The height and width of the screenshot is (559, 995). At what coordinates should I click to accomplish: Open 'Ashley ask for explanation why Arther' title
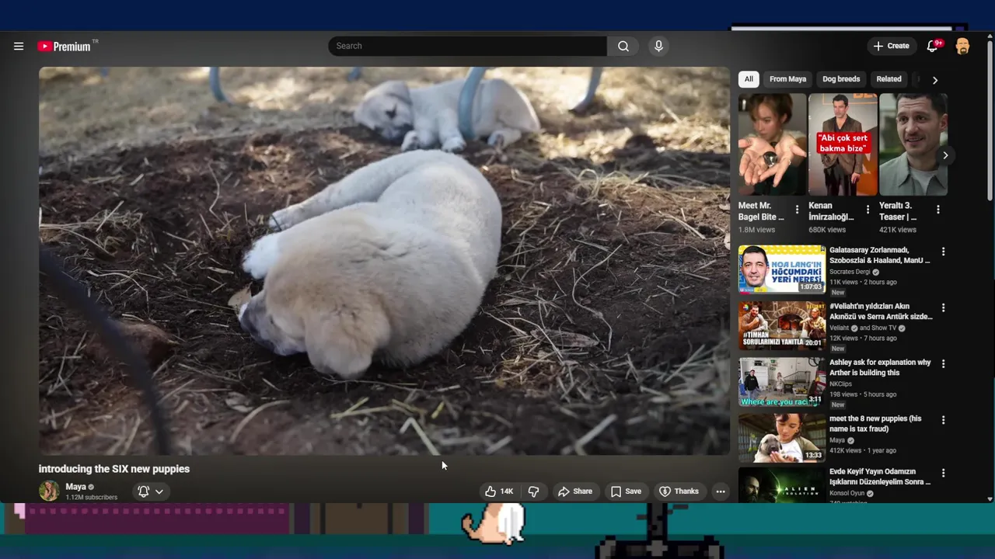880,367
